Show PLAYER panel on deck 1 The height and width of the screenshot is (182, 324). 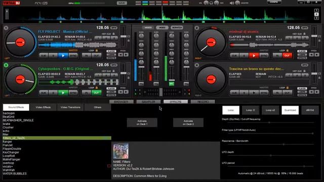coord(111,51)
